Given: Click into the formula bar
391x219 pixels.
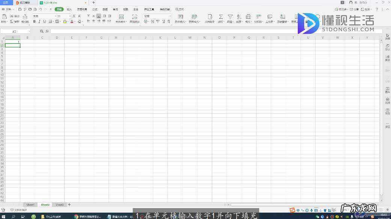Looking at the screenshot, I should [x=216, y=31].
